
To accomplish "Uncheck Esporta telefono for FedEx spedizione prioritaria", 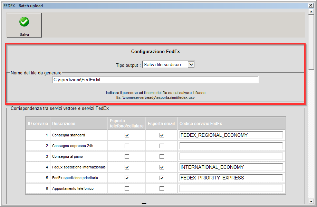I will pos(127,178).
